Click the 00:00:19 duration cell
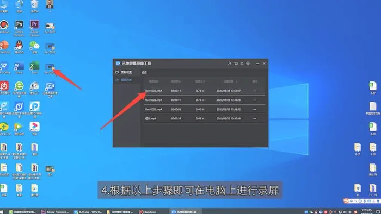This screenshot has width=381, height=214. 176,119
